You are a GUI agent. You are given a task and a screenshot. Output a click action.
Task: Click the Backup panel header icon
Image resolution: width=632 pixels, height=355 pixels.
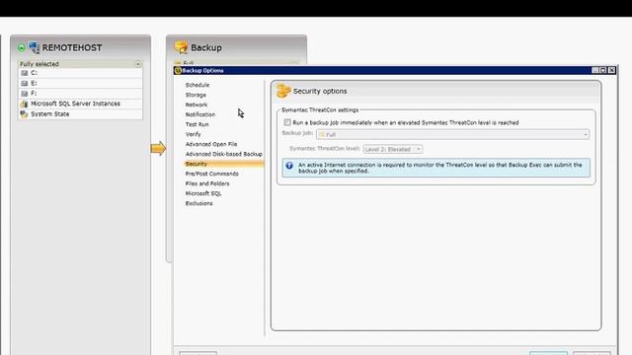point(181,47)
